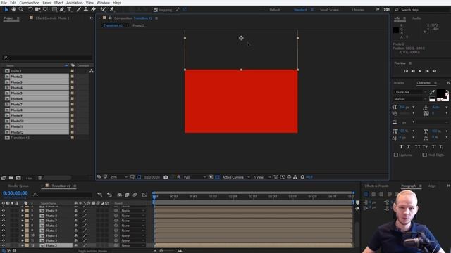451x253 pixels.
Task: Toggle the Snapping checkbox
Action: (x=156, y=10)
